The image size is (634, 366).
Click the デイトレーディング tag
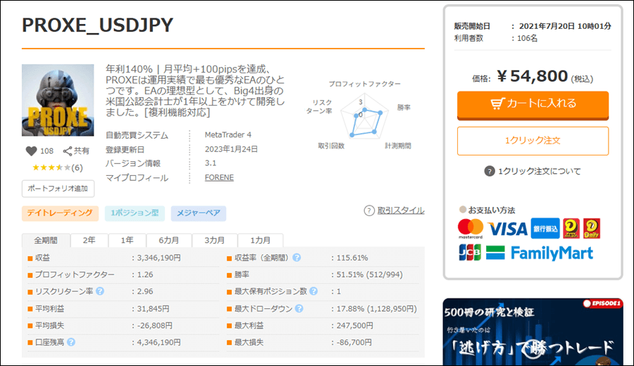[x=59, y=212]
